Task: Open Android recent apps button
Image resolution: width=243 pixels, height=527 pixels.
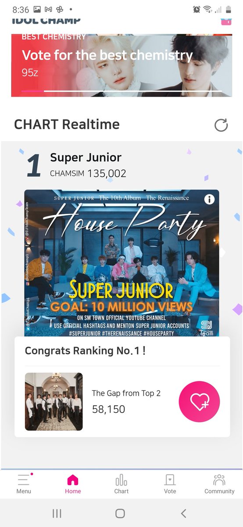Action: (57, 513)
